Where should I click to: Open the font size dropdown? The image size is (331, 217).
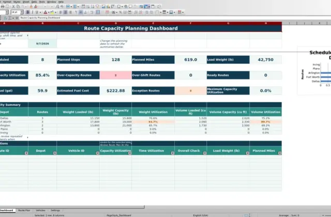(22, 12)
